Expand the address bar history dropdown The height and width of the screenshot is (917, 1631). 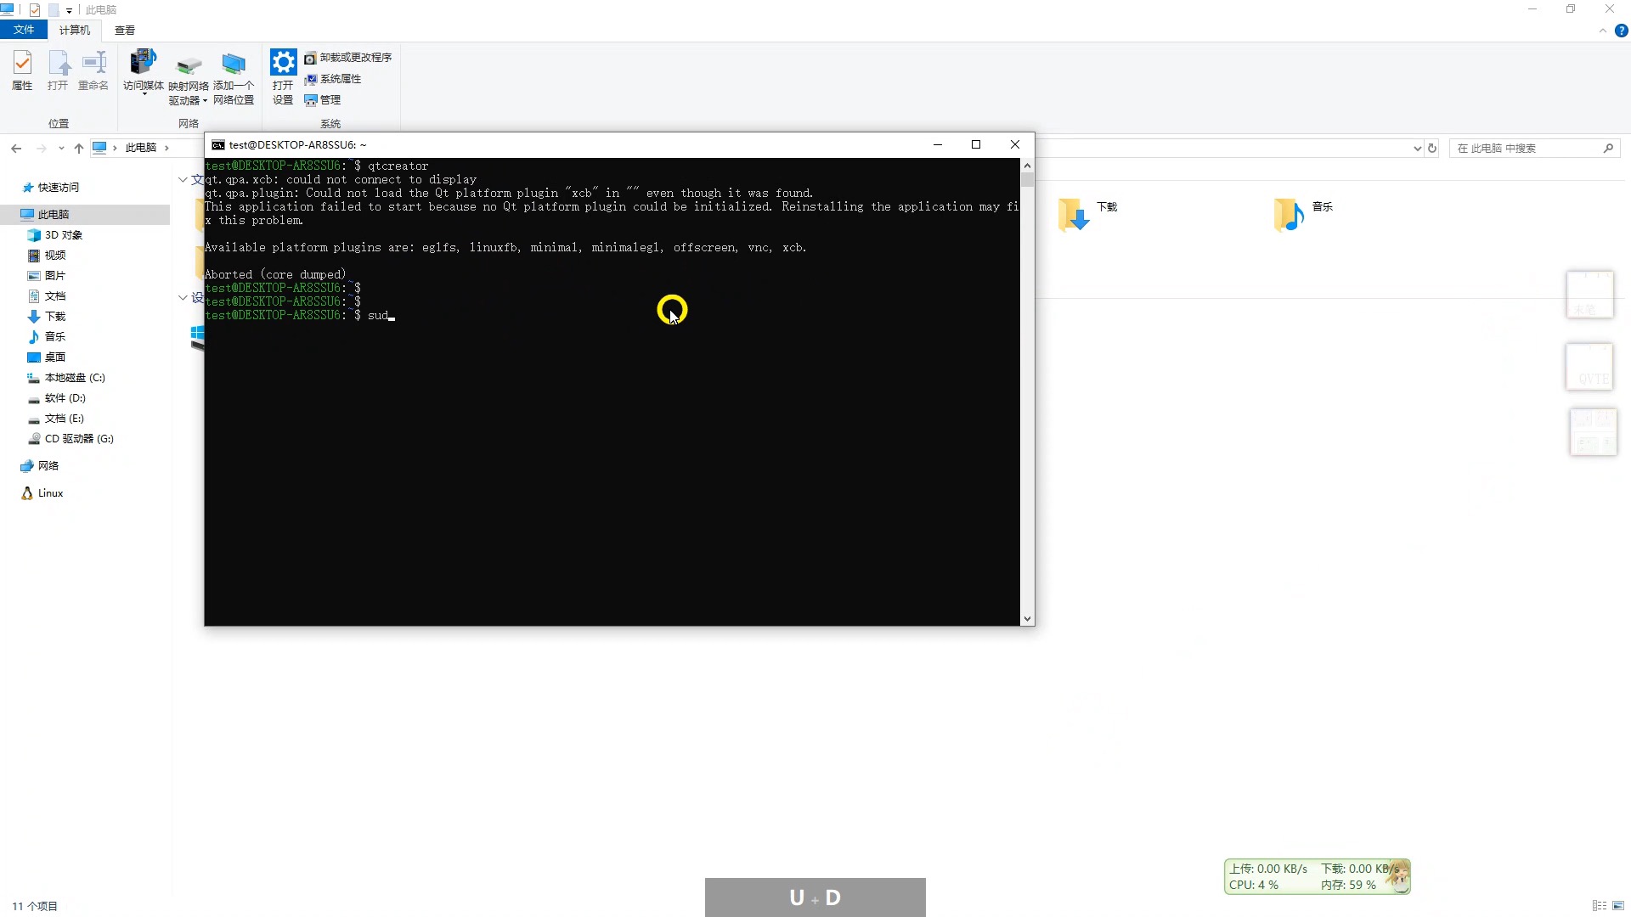click(x=1417, y=149)
